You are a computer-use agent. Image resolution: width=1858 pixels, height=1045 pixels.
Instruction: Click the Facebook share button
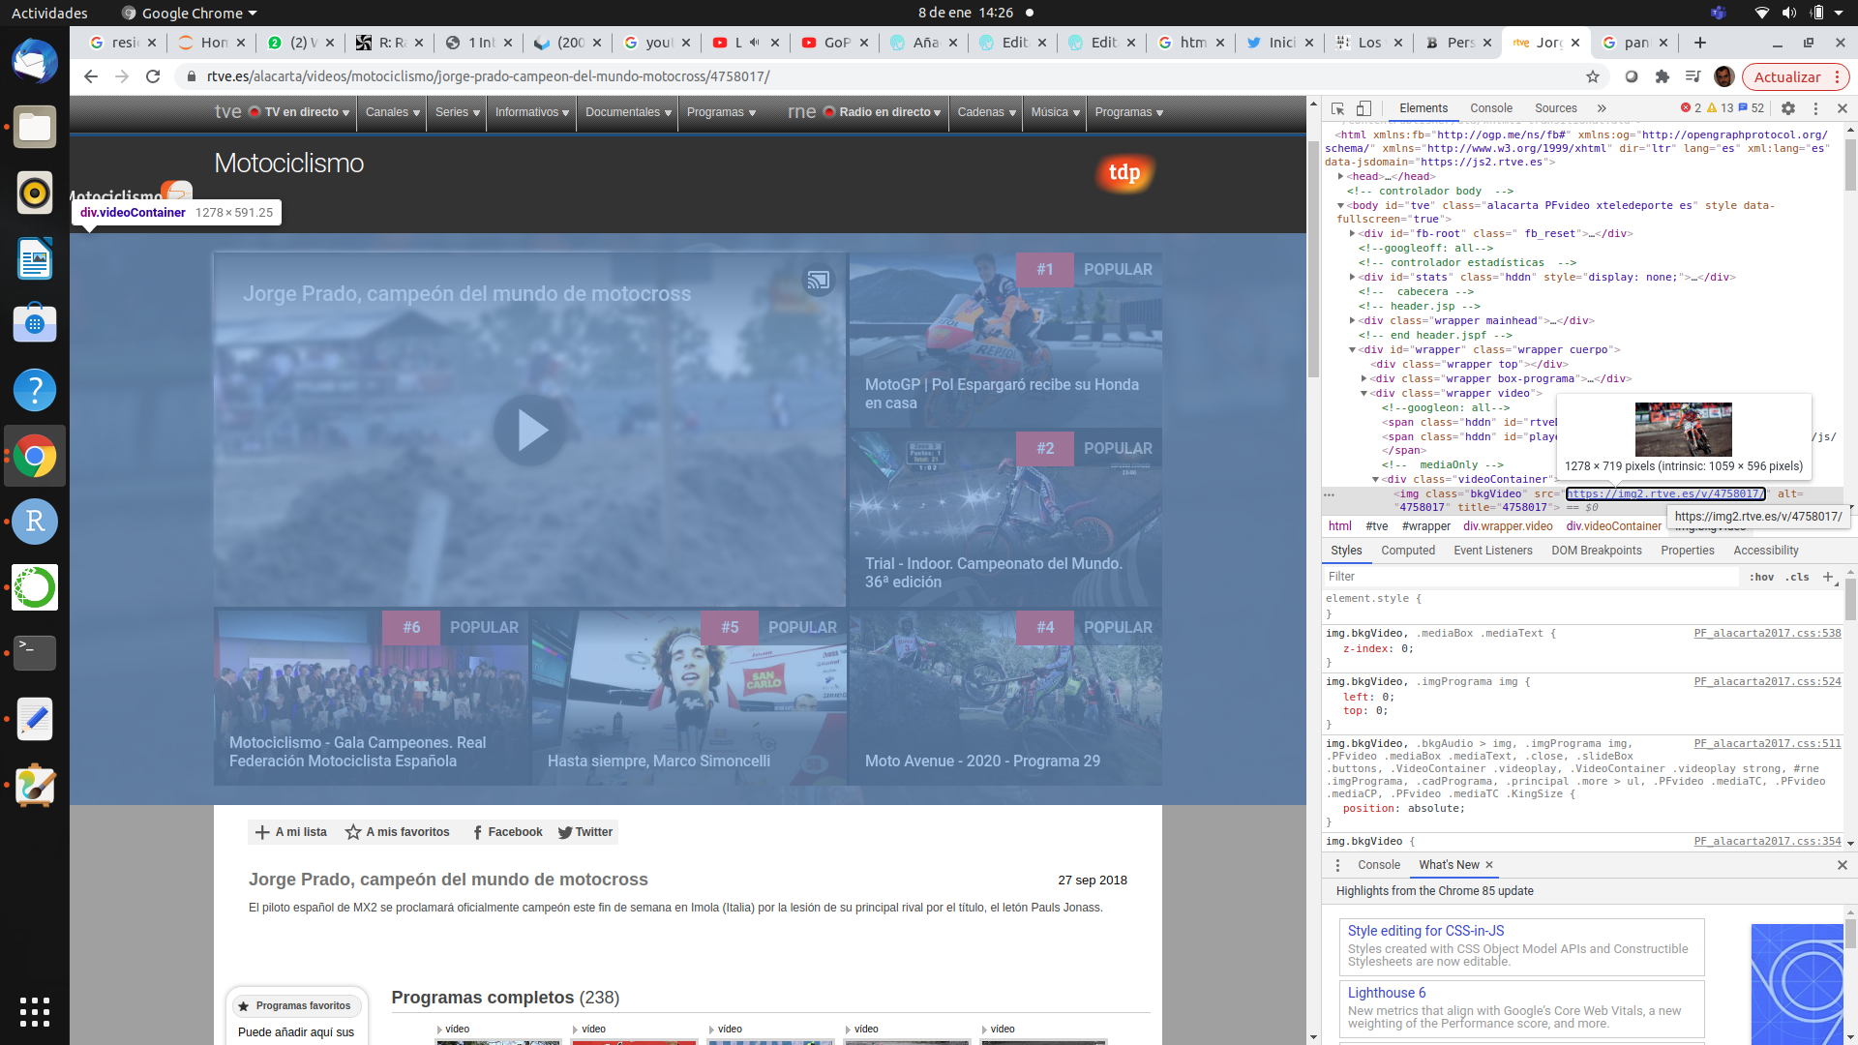(x=507, y=832)
